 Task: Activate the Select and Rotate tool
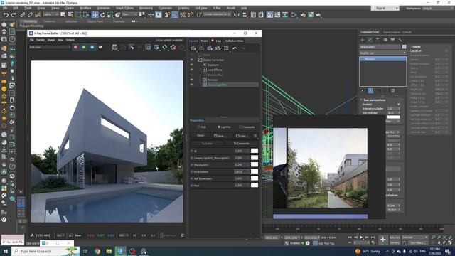tap(102, 14)
